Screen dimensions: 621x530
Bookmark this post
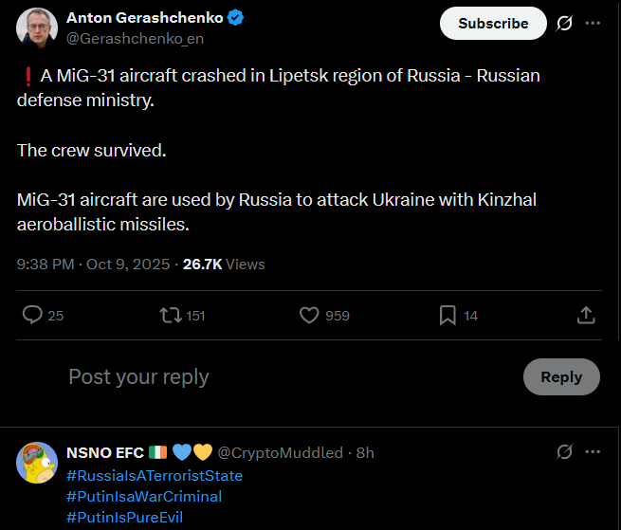pos(447,315)
